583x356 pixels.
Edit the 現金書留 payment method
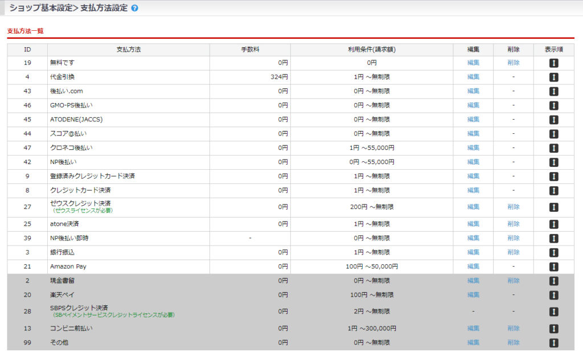[473, 280]
